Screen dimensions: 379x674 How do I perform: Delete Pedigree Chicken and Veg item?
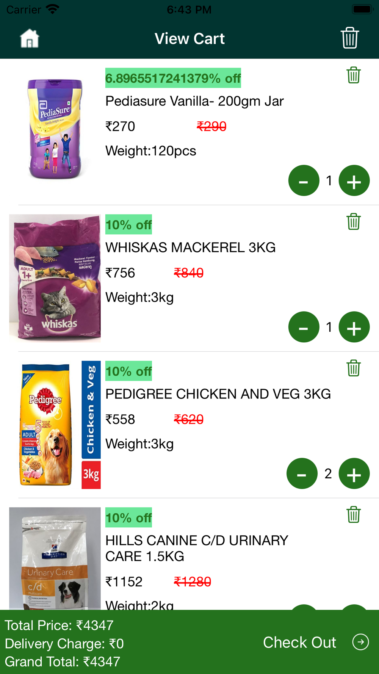click(353, 368)
